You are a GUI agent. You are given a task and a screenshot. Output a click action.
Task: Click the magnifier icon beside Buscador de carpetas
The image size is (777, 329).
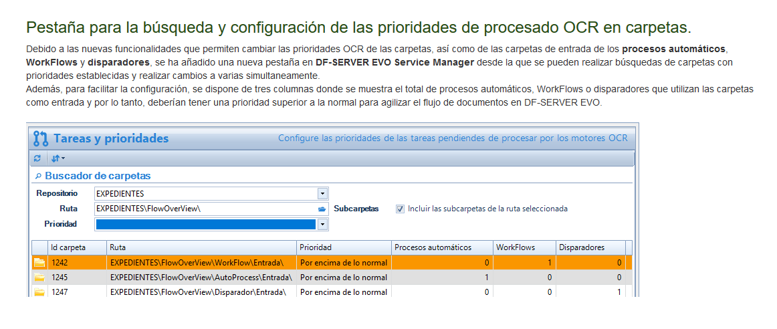38,176
